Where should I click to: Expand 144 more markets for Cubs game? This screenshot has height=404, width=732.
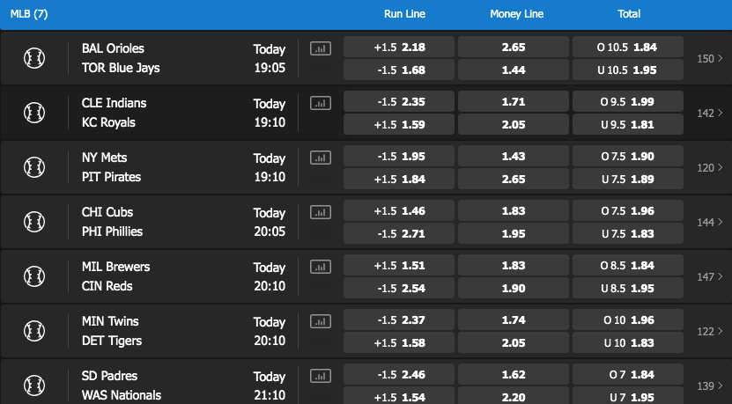[x=710, y=222]
